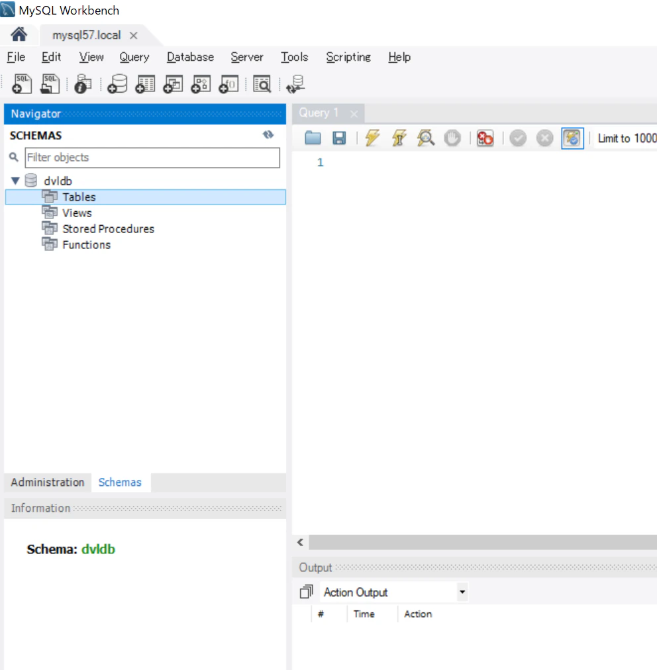Execute the query with lightning bolt
The image size is (657, 670).
click(x=372, y=138)
